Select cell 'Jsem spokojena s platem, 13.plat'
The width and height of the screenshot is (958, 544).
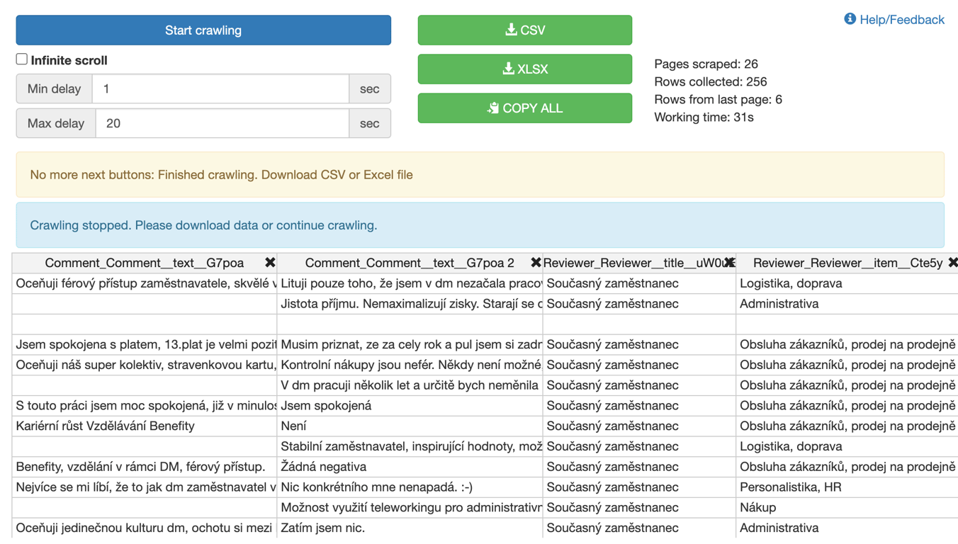click(x=145, y=345)
